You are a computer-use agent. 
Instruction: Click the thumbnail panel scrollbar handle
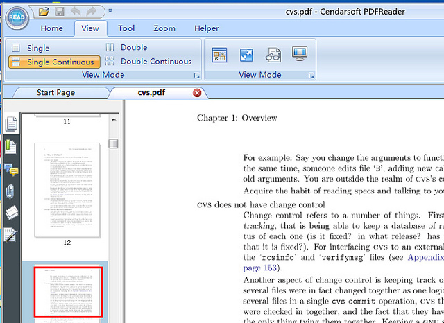pyautogui.click(x=113, y=143)
